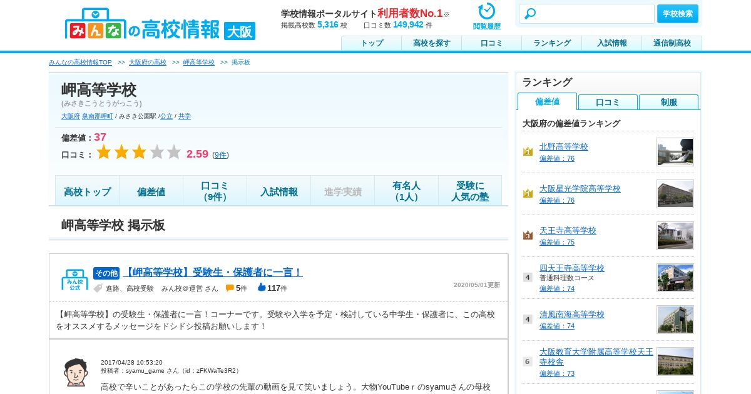Click the みん校公式 avatar icon

[74, 280]
